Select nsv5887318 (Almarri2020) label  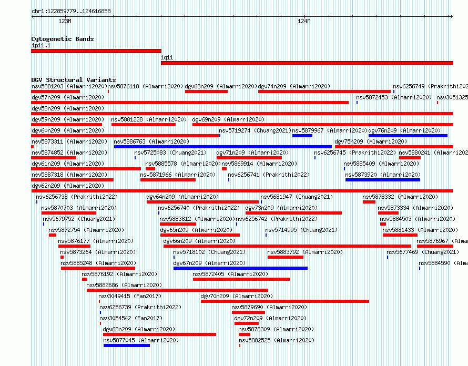(x=69, y=175)
